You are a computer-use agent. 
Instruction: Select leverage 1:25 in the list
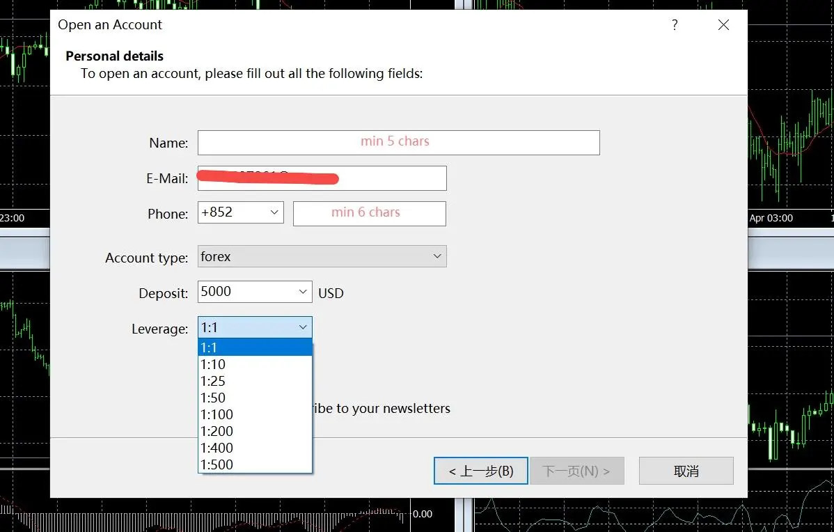(255, 381)
